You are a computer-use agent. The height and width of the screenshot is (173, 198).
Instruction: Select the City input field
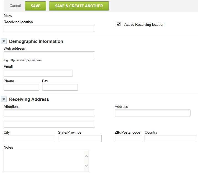point(29,138)
